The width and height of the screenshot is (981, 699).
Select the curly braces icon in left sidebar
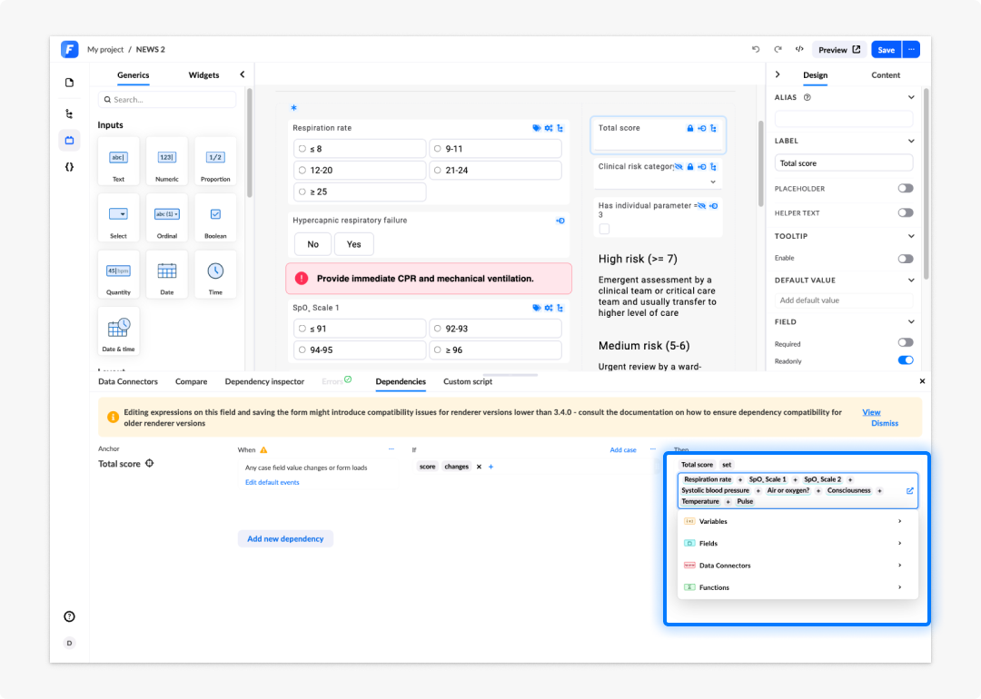(69, 167)
